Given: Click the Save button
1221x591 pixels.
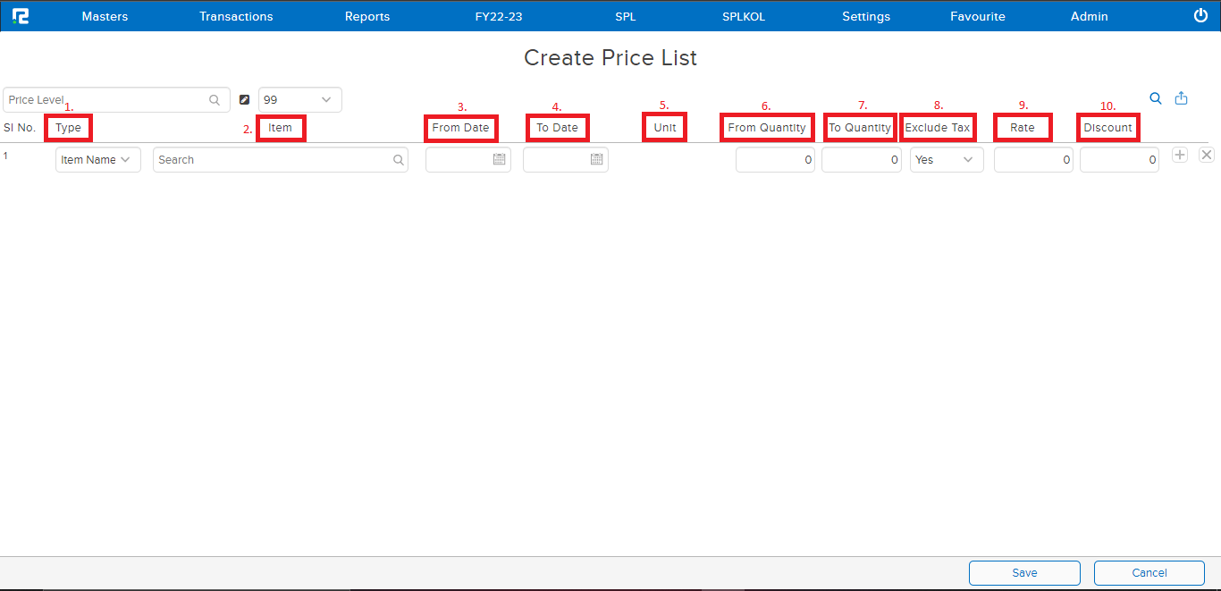Looking at the screenshot, I should click(x=1024, y=573).
